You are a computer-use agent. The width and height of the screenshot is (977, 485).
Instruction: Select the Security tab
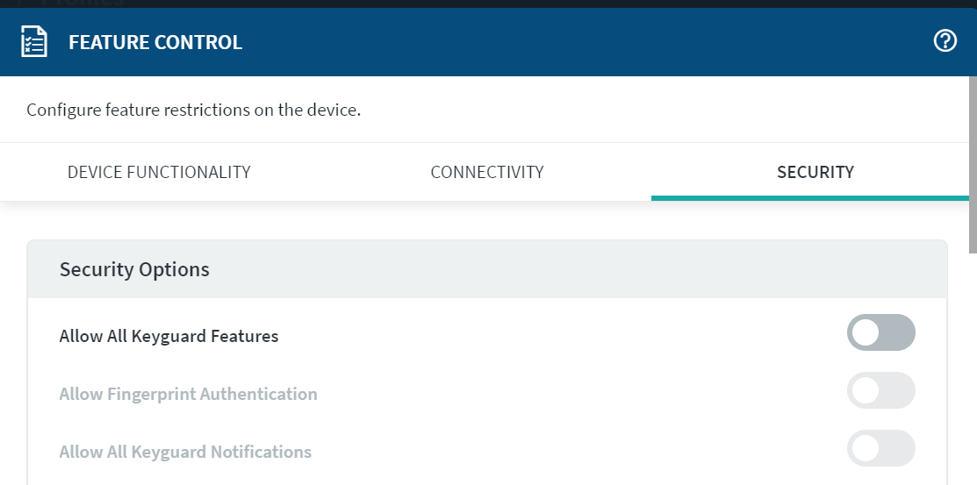815,172
